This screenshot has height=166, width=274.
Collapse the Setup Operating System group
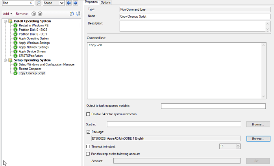click(5, 60)
